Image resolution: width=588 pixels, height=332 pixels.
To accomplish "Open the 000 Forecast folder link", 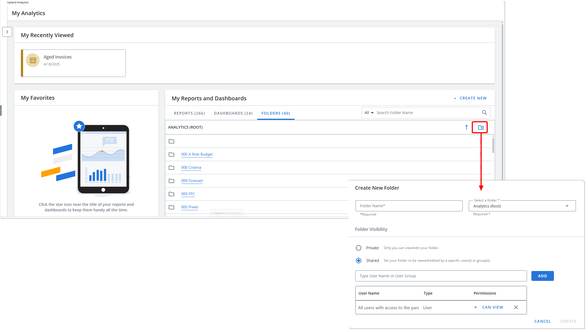I will [192, 181].
